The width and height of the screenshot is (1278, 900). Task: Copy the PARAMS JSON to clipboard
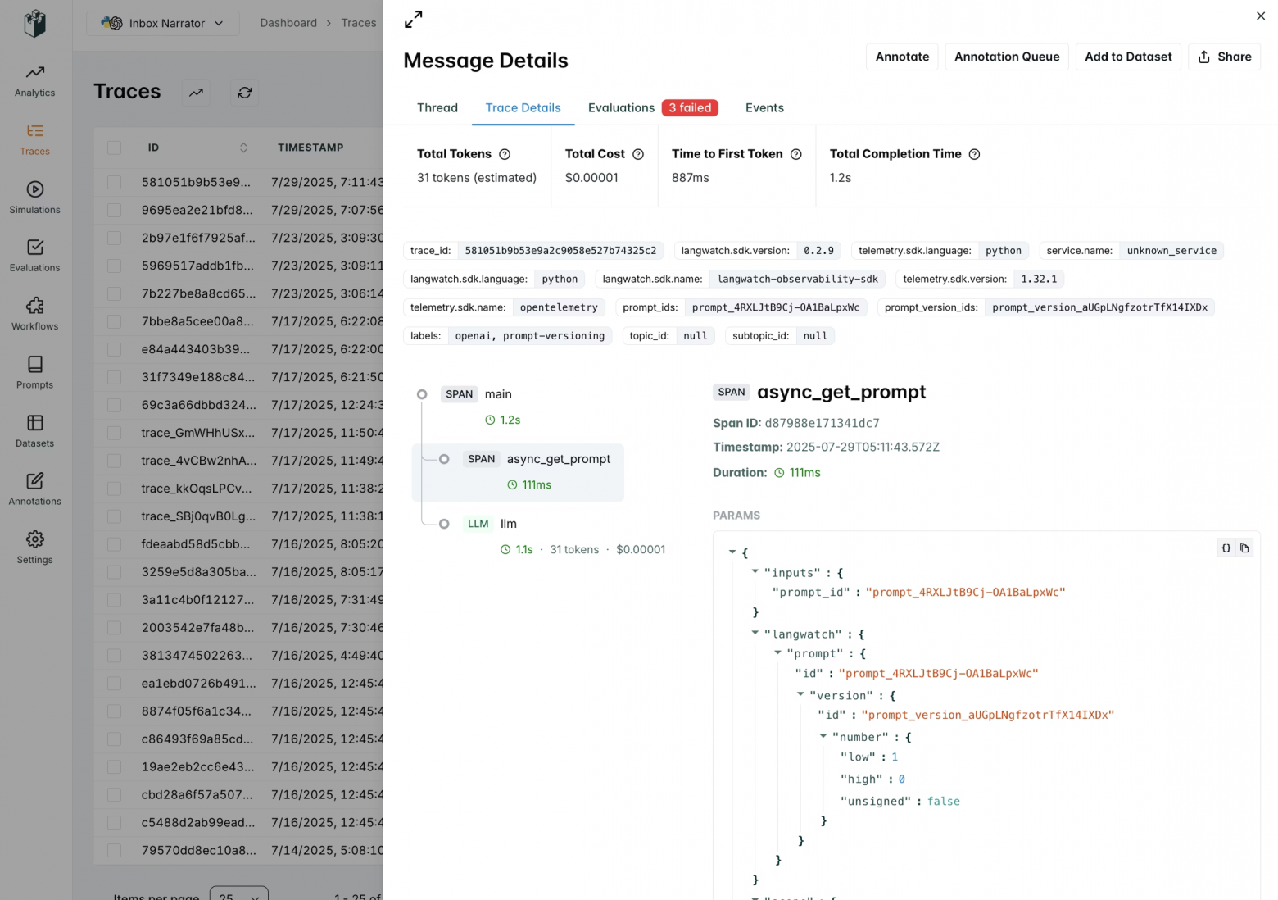[x=1244, y=548]
